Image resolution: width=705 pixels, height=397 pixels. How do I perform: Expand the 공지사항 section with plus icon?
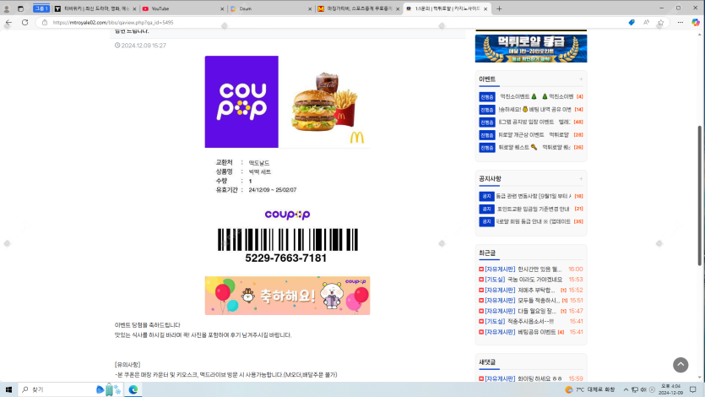(x=580, y=179)
